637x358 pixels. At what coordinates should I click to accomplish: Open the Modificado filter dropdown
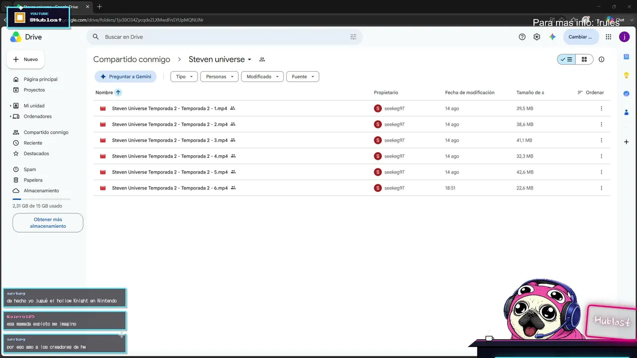tap(262, 77)
